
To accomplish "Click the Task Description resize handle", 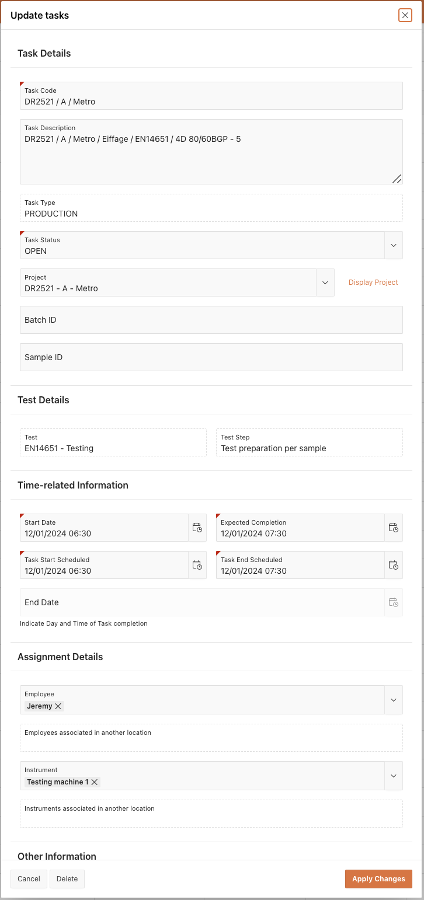I will [397, 179].
